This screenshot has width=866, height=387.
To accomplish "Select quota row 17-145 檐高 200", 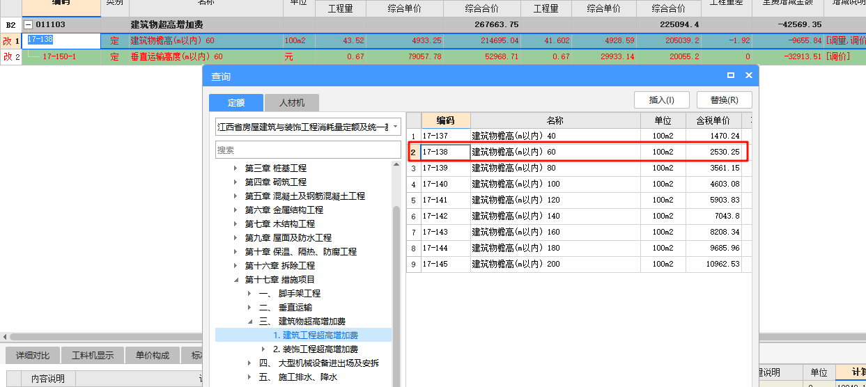I will point(578,264).
